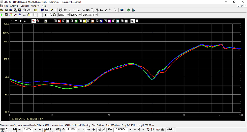The image size is (247, 132).
Task: Toggle overlay 7 magenta checkbox
Action: (x=109, y=21)
